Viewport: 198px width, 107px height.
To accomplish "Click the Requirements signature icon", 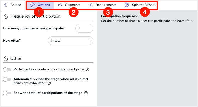I will coord(91,5).
